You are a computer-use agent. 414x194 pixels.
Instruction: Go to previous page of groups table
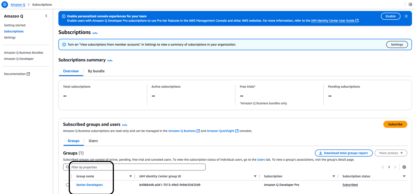pos(383,167)
